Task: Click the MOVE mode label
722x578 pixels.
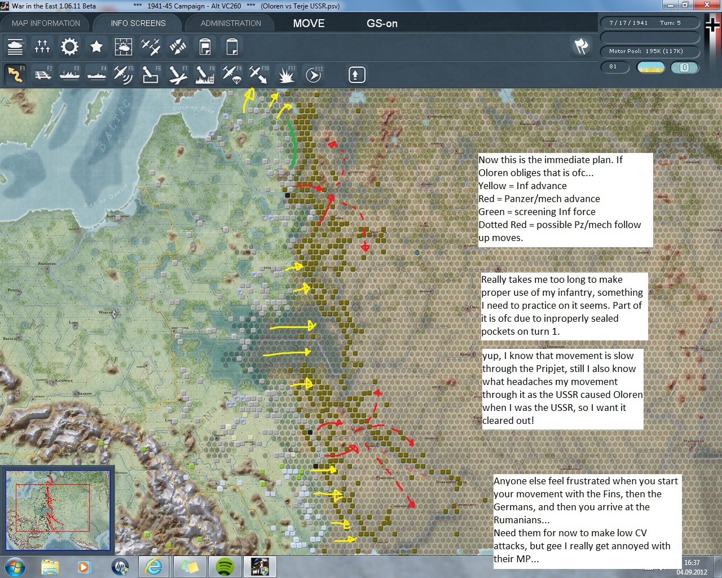Action: pyautogui.click(x=309, y=23)
